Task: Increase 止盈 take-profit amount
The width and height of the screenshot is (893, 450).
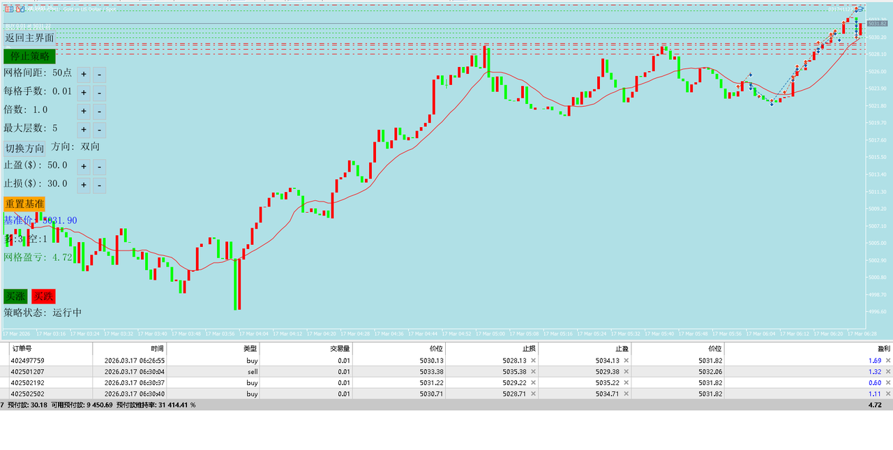Action: coord(83,167)
